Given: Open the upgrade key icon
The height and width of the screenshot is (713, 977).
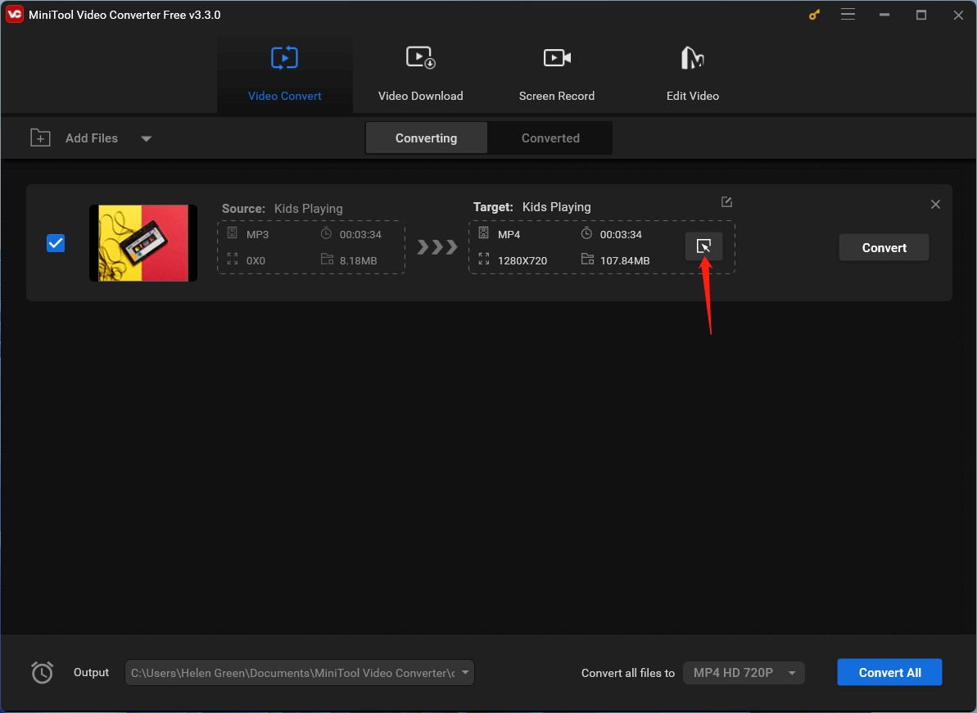Looking at the screenshot, I should (x=814, y=15).
